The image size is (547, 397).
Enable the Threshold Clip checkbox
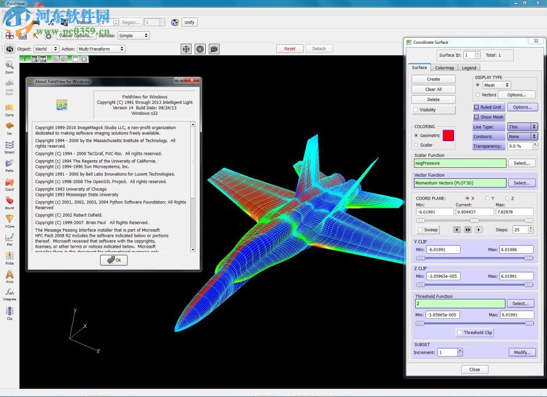tap(460, 332)
